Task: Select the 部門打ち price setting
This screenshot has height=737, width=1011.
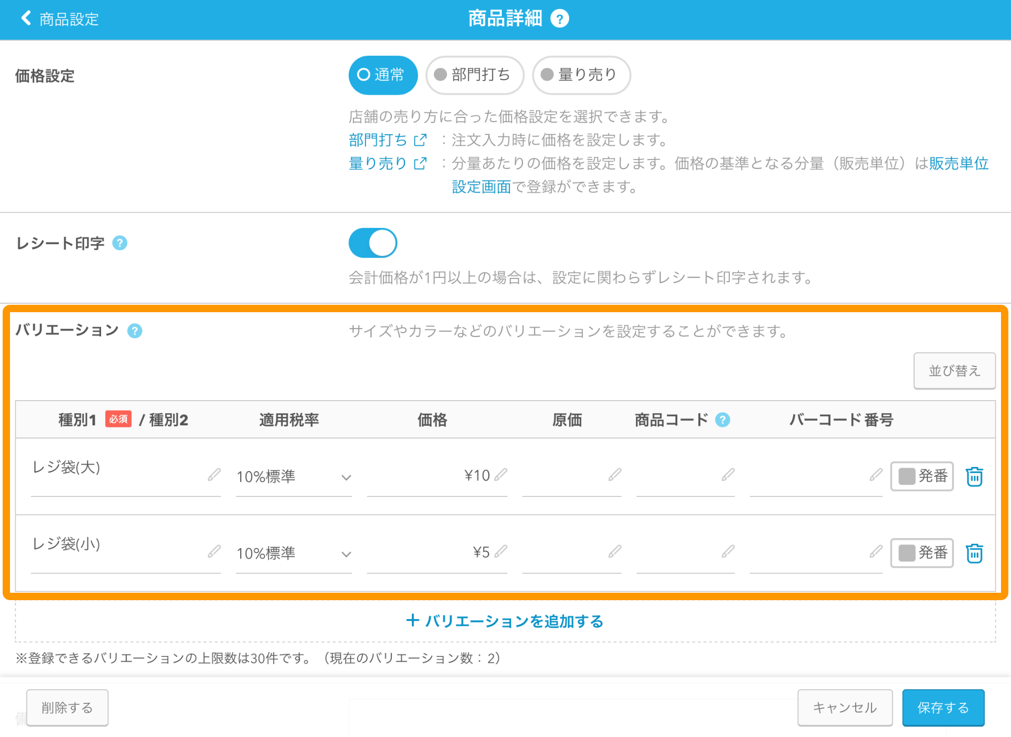Action: pos(474,75)
